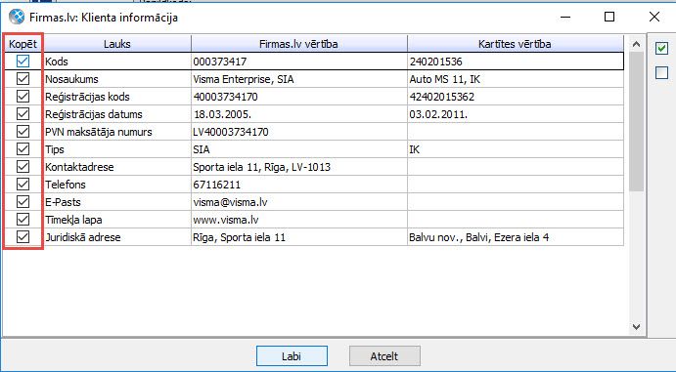Click the Kopēt column header
Viewport: 676px width, 372px height.
(x=23, y=44)
